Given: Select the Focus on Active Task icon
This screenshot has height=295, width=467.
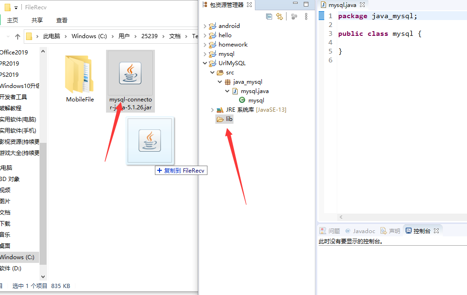Looking at the screenshot, I should pyautogui.click(x=294, y=16).
